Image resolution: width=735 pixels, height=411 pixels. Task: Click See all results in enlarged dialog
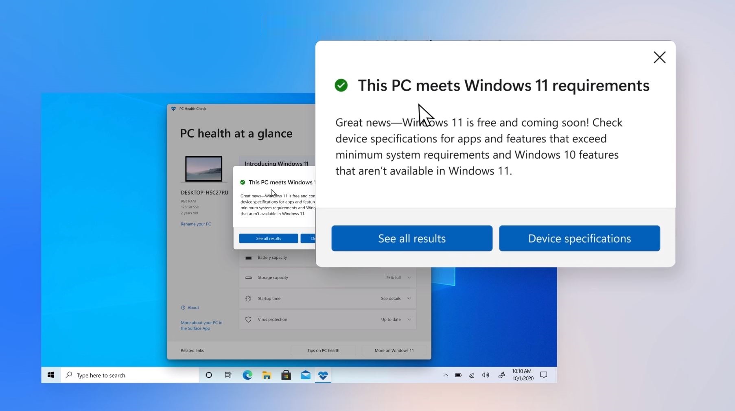pos(412,238)
